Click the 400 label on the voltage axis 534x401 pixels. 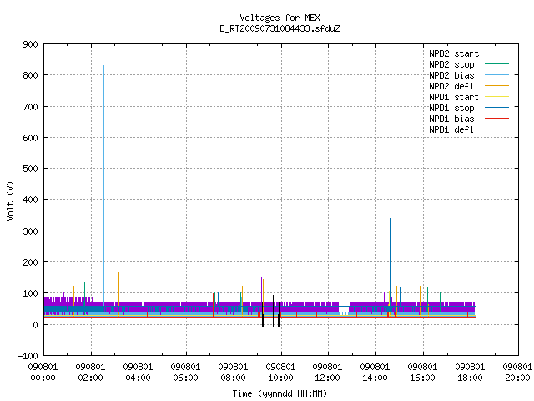(30, 200)
